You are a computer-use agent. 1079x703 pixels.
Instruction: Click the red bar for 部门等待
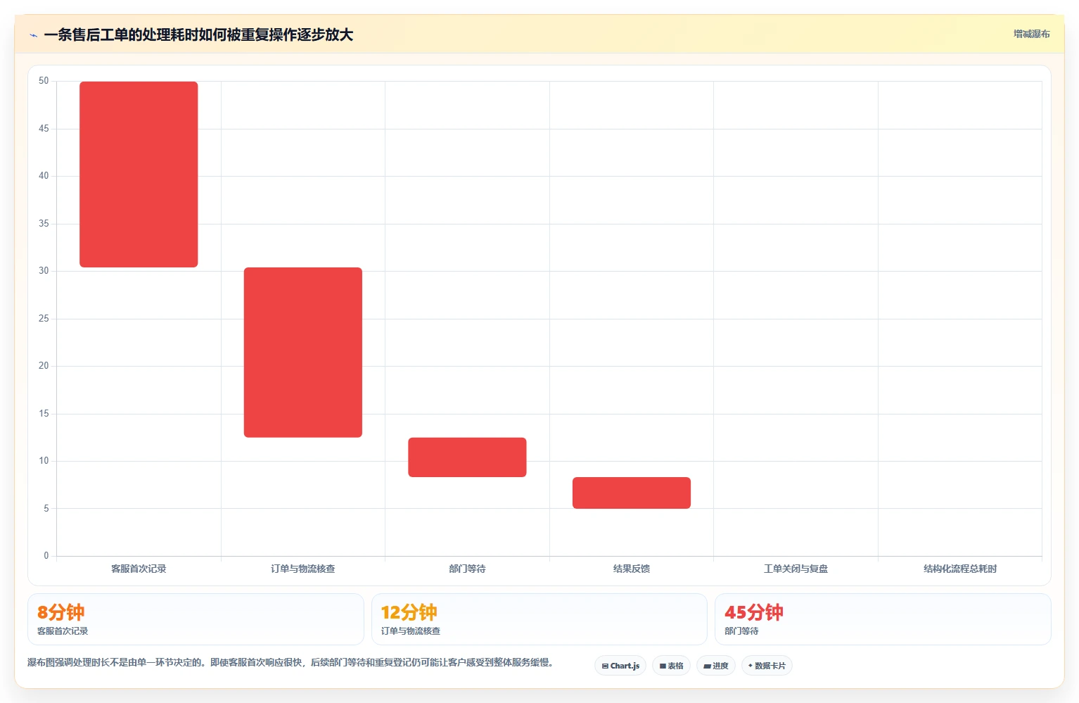(467, 457)
